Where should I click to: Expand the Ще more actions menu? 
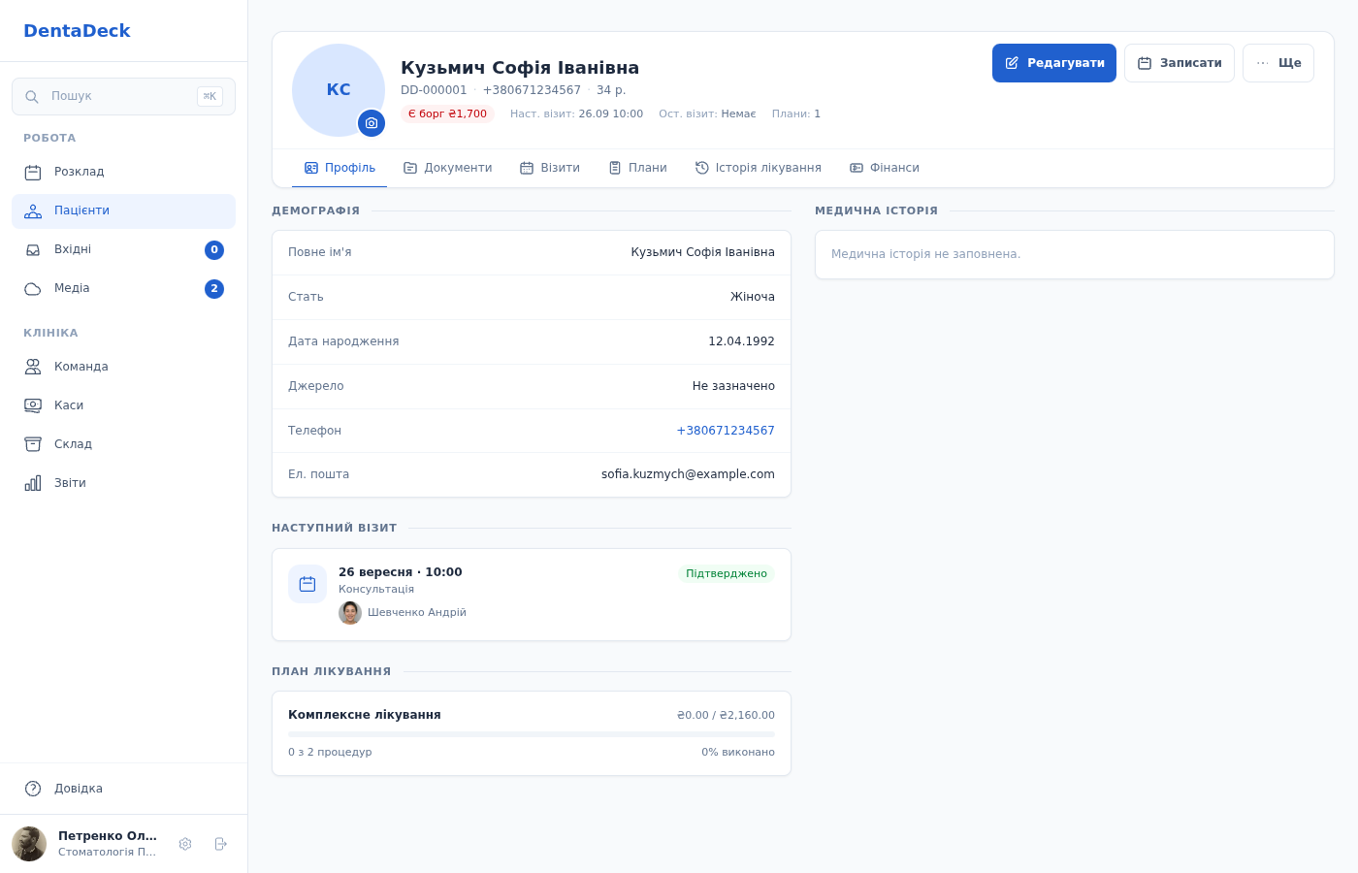click(x=1278, y=63)
